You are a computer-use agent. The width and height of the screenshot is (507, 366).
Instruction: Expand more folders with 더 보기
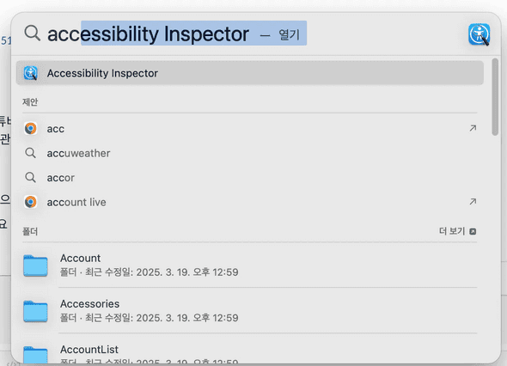pos(457,231)
